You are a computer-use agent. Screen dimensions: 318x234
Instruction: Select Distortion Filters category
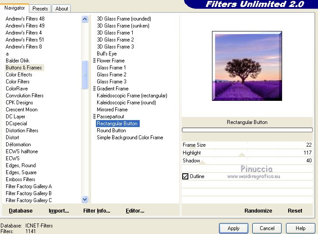pos(22,131)
